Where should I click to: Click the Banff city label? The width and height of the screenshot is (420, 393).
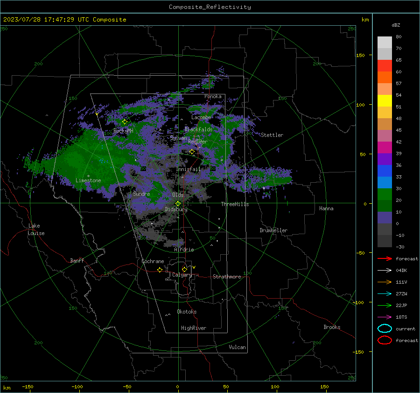[x=77, y=261]
